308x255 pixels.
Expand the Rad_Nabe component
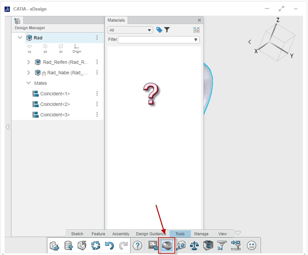pos(29,73)
